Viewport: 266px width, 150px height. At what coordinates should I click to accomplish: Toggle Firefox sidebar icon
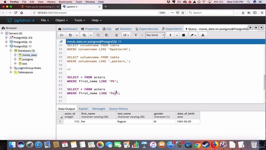tap(255, 12)
